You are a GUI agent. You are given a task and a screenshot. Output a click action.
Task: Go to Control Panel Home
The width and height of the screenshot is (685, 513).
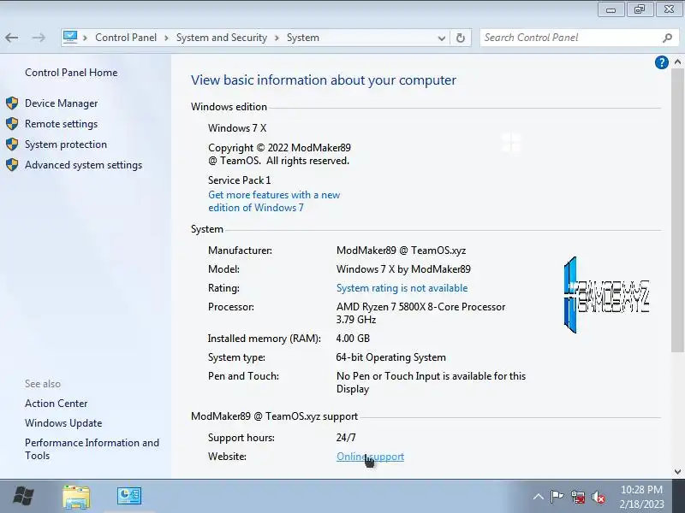[x=71, y=73]
